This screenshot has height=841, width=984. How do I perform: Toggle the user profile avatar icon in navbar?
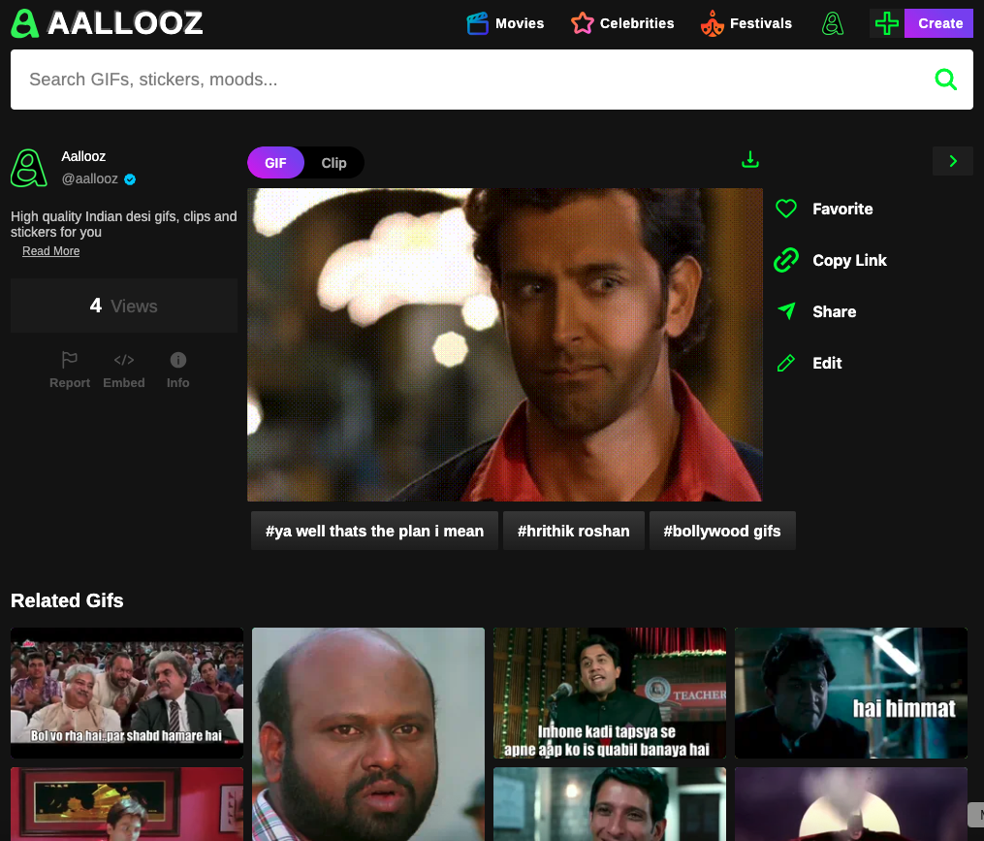[833, 23]
